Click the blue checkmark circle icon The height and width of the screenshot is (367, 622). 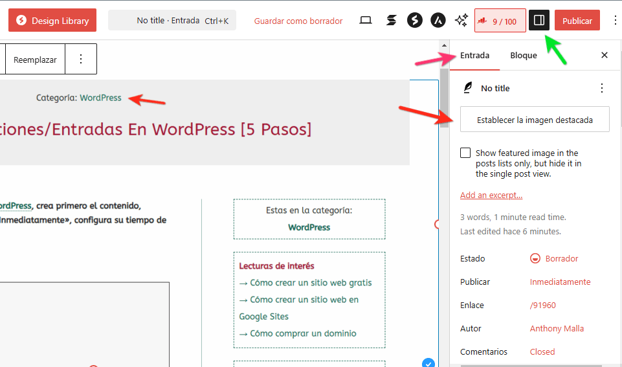428,363
